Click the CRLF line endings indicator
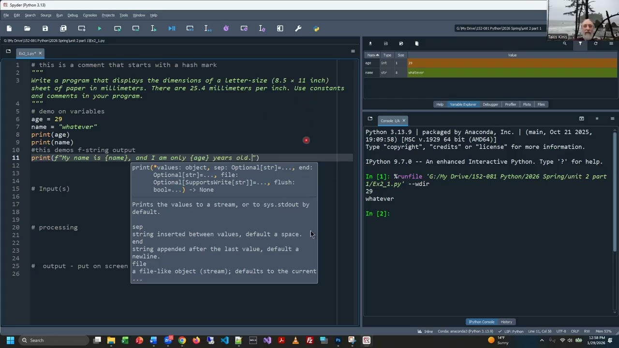Viewport: 619px width, 348px height. click(x=575, y=332)
